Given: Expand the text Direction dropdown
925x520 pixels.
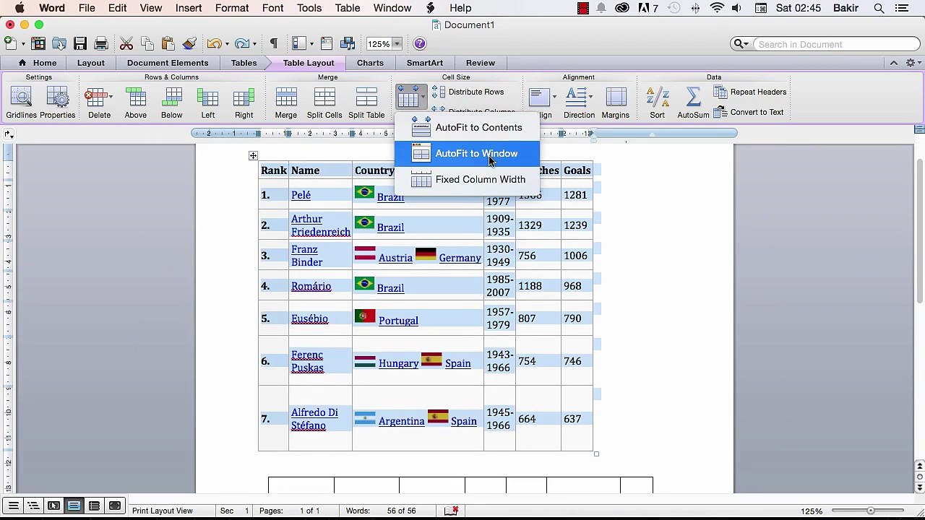Looking at the screenshot, I should (x=590, y=97).
